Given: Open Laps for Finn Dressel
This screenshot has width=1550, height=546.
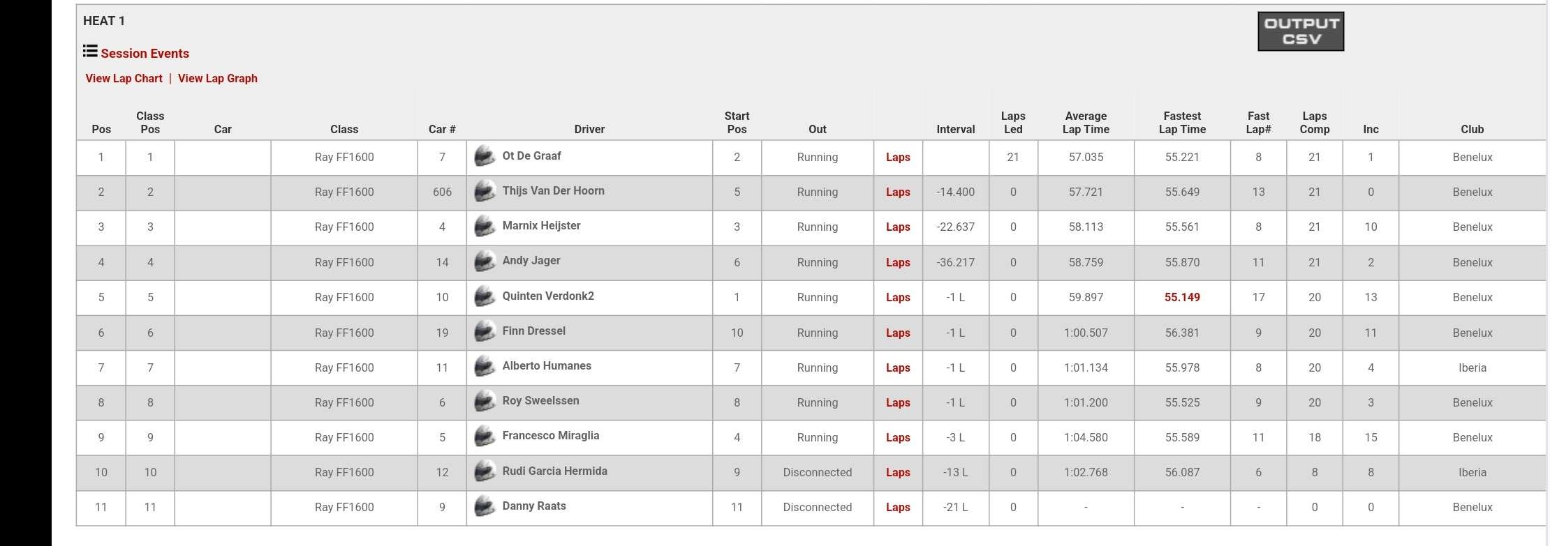Looking at the screenshot, I should 898,333.
